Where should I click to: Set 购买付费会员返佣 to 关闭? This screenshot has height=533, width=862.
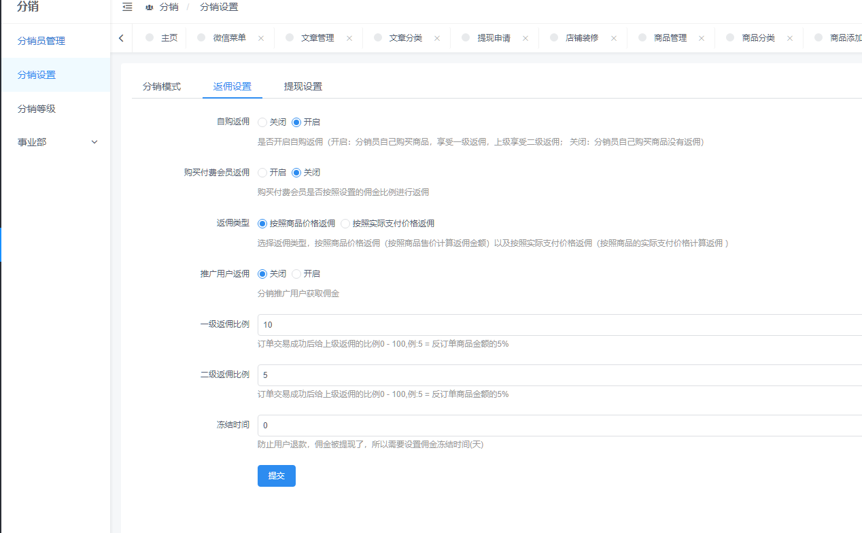coord(296,173)
